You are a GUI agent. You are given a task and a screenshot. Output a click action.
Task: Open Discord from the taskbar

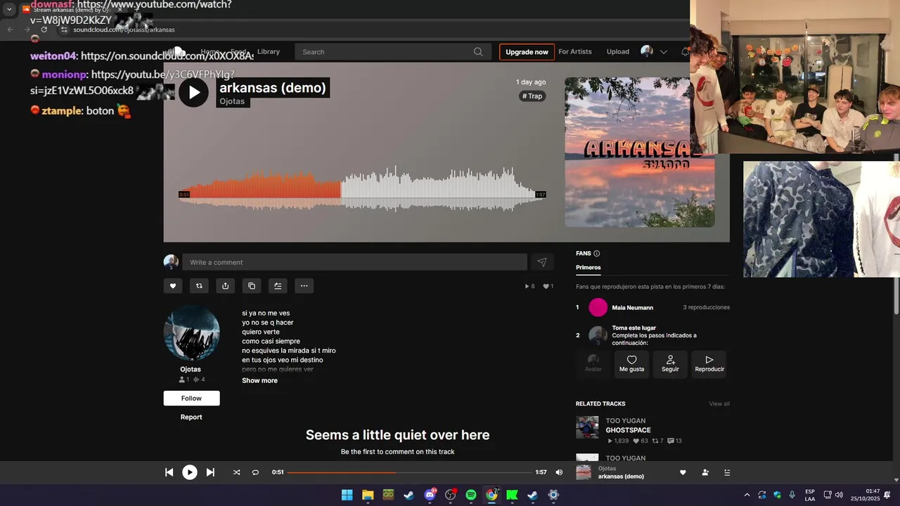430,495
